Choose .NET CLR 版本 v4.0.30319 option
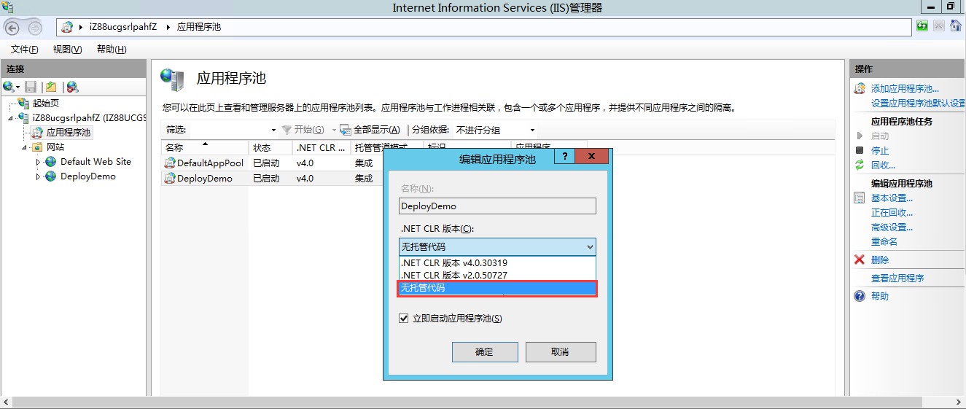Viewport: 966px width, 409px height. tap(497, 262)
